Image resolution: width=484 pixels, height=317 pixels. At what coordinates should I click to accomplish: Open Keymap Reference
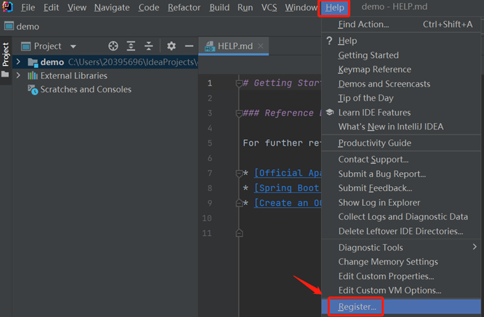[401, 69]
